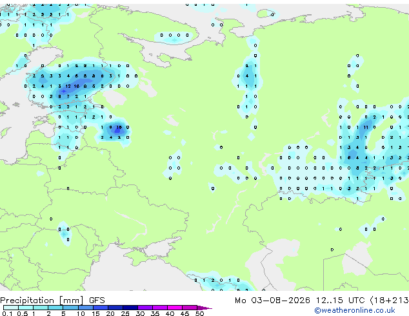Screen dimensions: 409x316
Task: Click the map precipitation value '12'
Action: 68,86
